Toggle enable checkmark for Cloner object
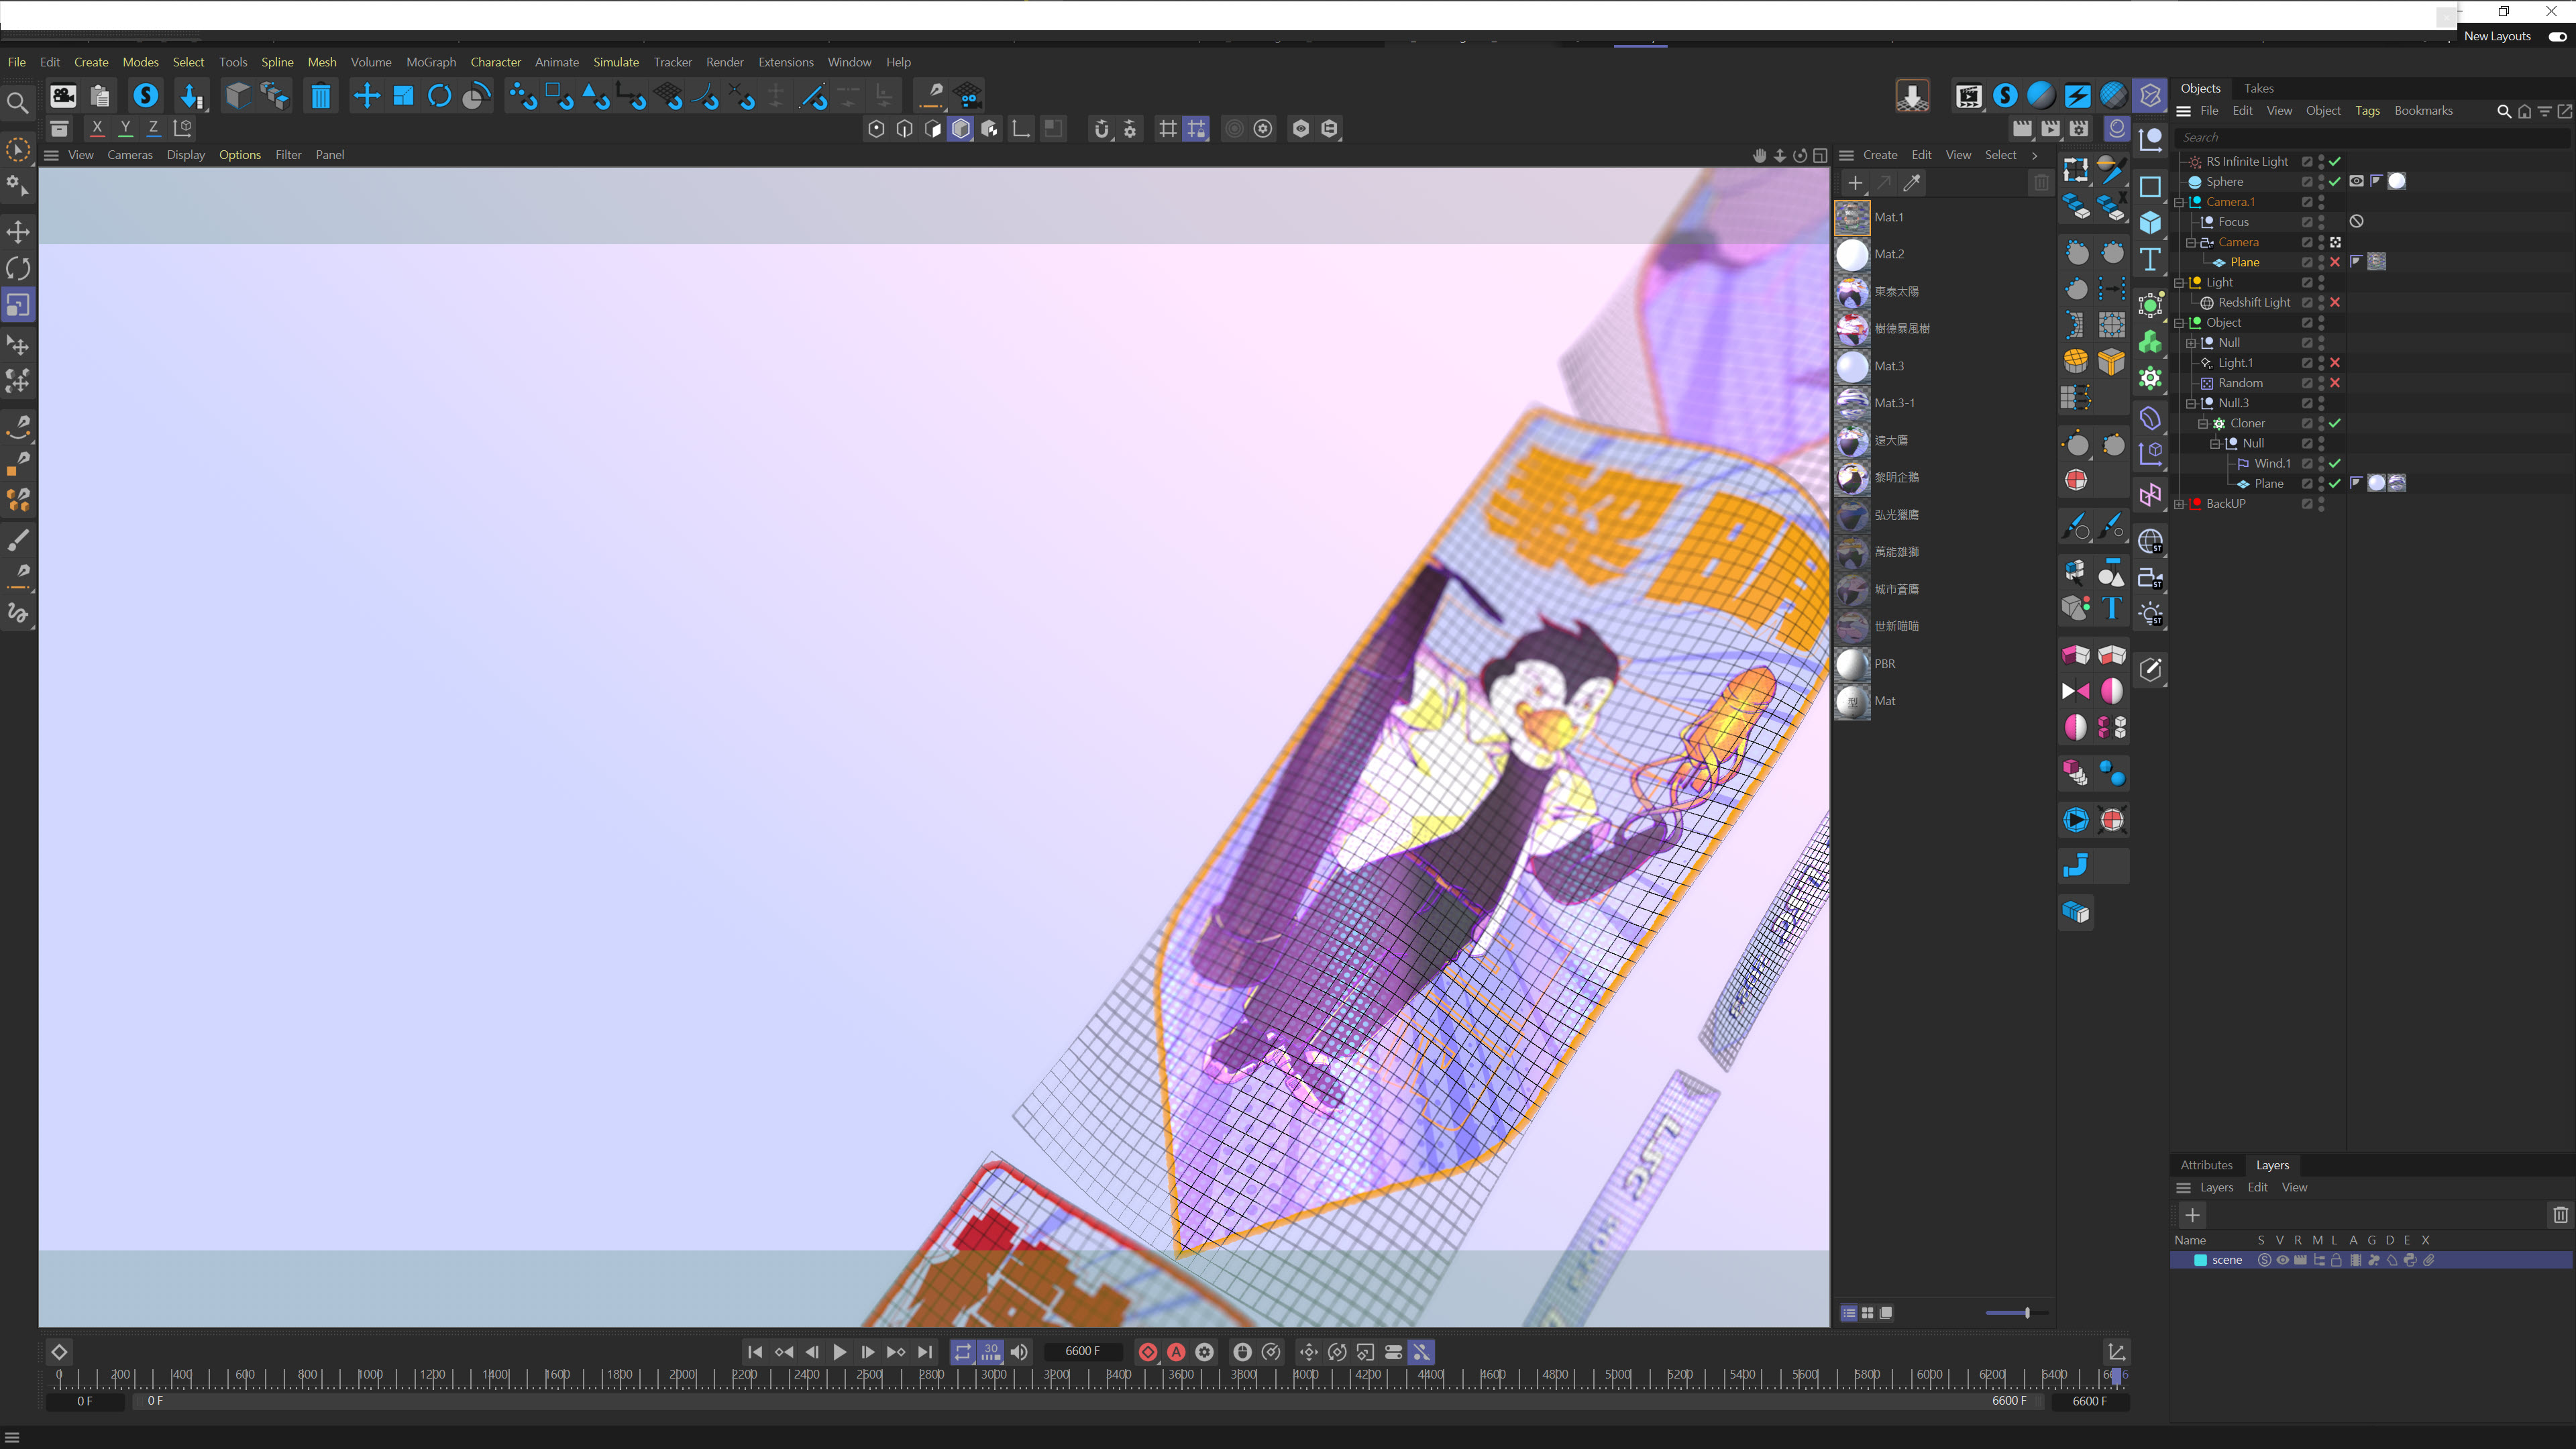This screenshot has height=1449, width=2576. (x=2335, y=423)
